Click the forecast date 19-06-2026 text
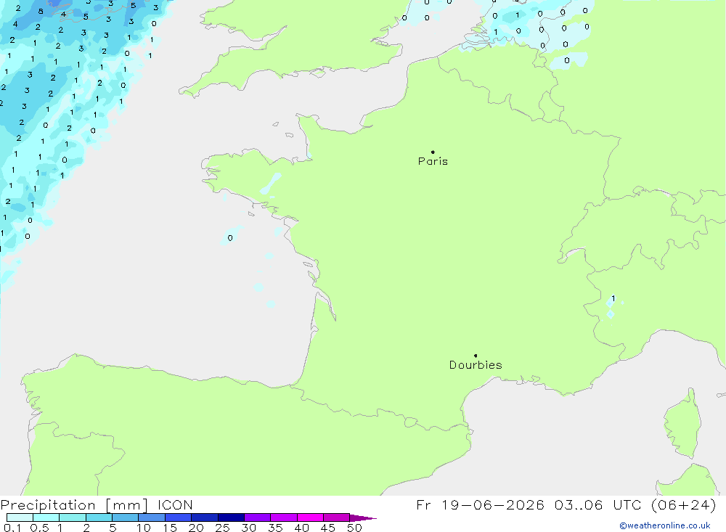This screenshot has height=532, width=726. (493, 504)
